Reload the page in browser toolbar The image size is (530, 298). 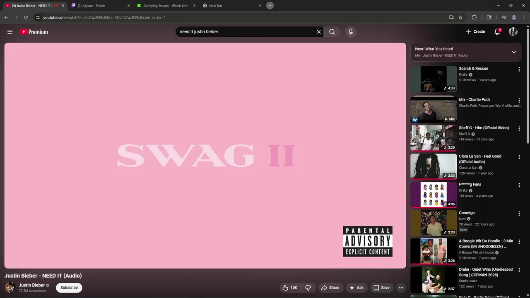pos(26,17)
